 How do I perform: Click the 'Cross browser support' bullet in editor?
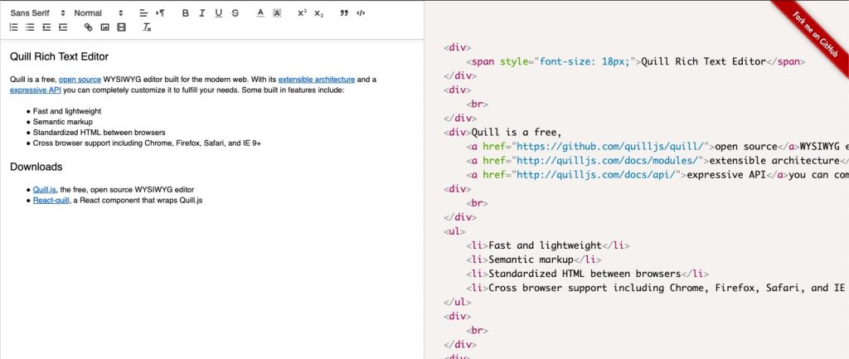[148, 143]
